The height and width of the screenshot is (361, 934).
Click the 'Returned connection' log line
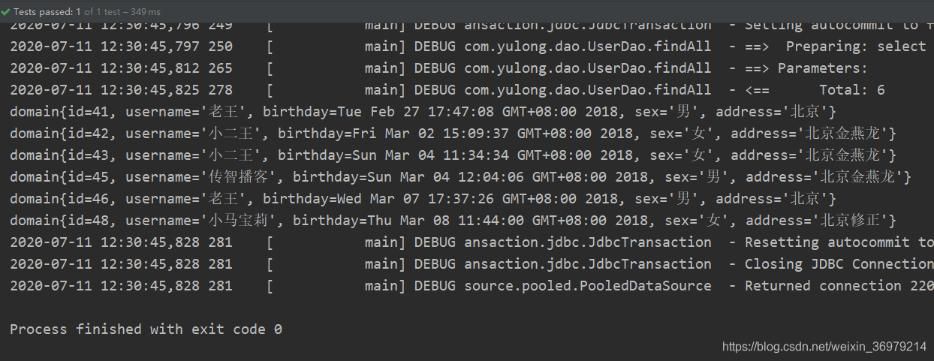click(x=472, y=286)
